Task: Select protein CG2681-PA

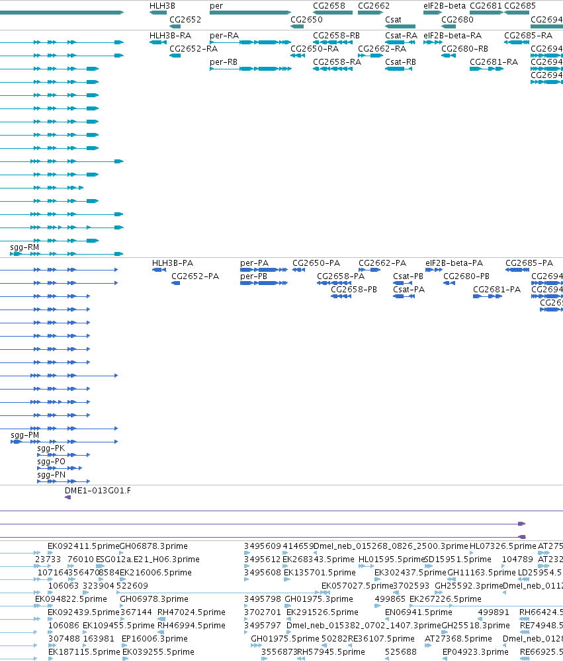Action: point(497,290)
